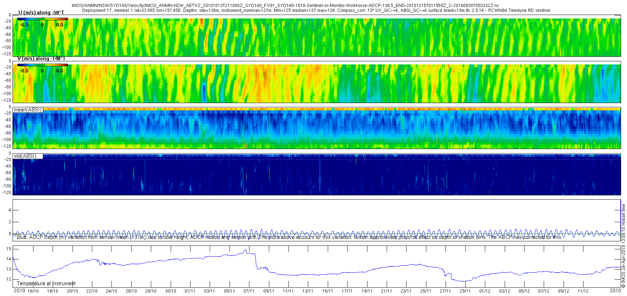Click the '03/12' date tick label

(x=505, y=291)
